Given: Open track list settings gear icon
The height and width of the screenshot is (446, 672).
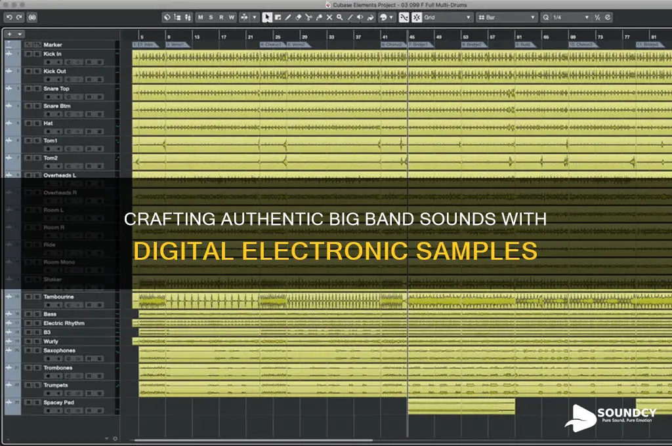Looking at the screenshot, I should pos(115,438).
